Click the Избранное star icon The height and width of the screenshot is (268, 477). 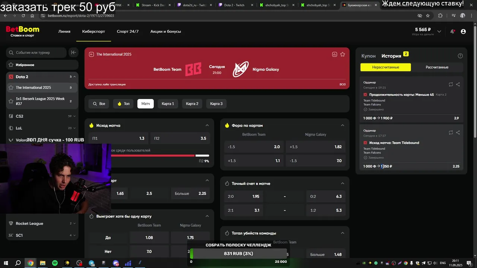pos(11,65)
